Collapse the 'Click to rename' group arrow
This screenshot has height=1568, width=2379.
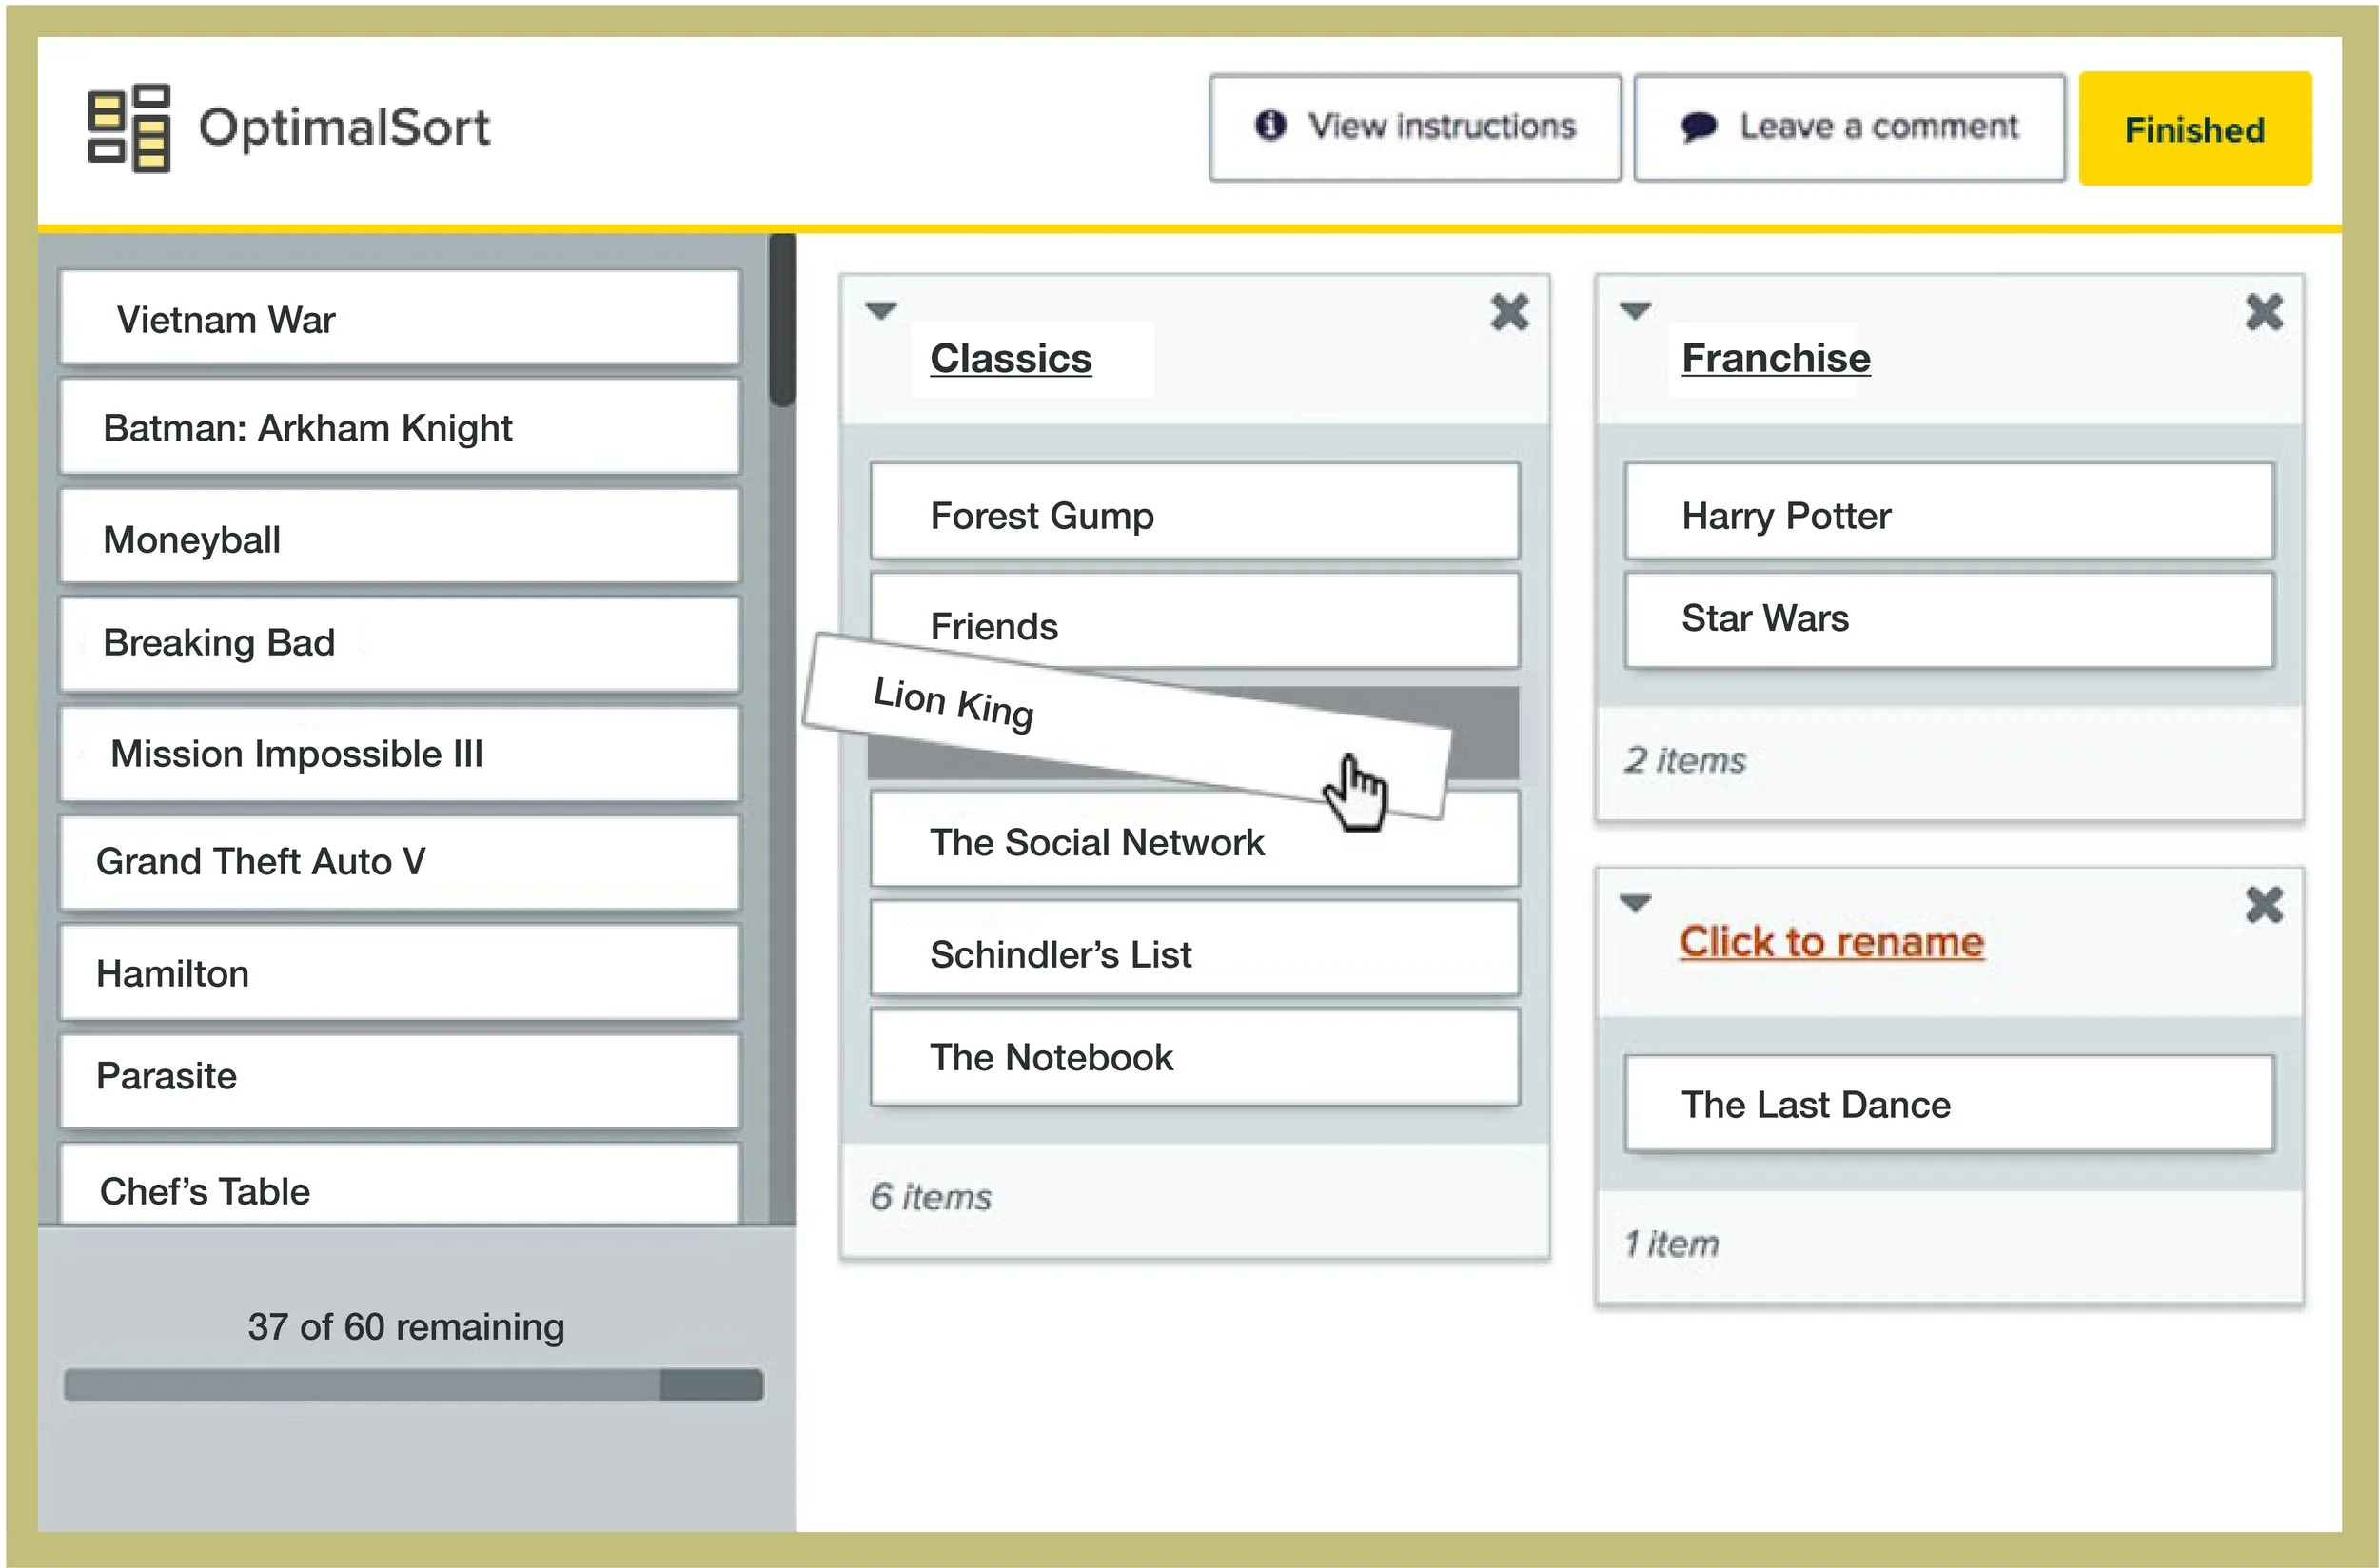[x=1635, y=904]
